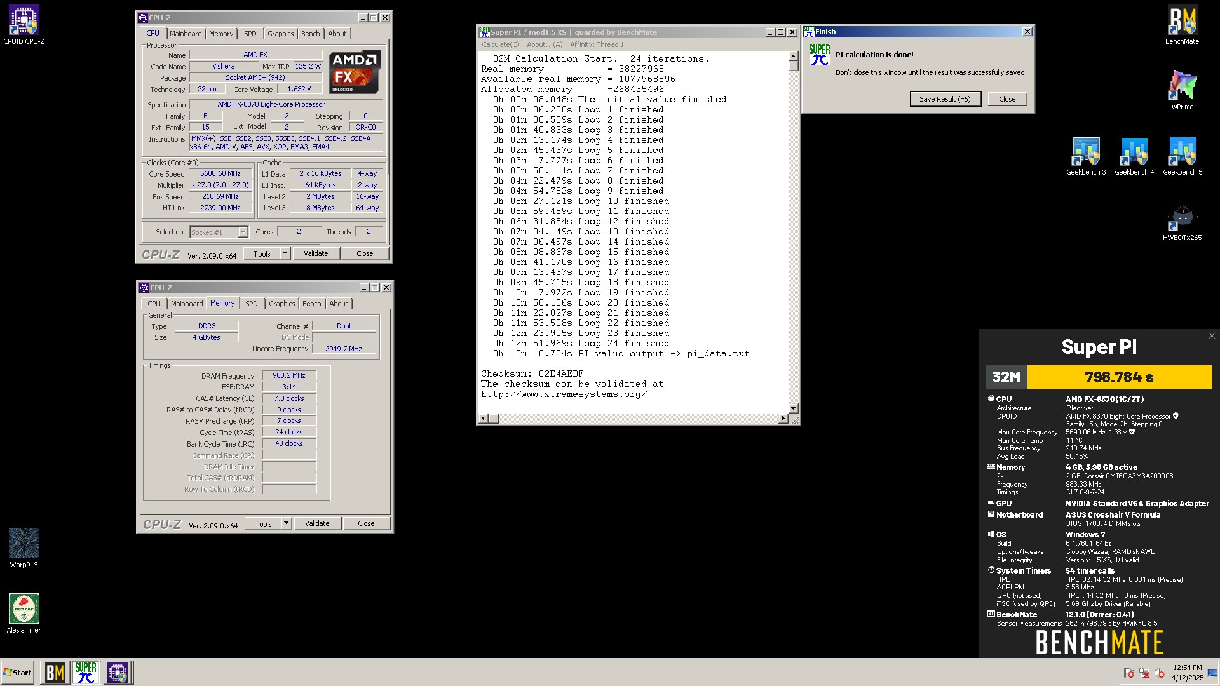This screenshot has width=1220, height=686.
Task: Open Calculate(C) menu in Super PI
Action: pos(500,44)
